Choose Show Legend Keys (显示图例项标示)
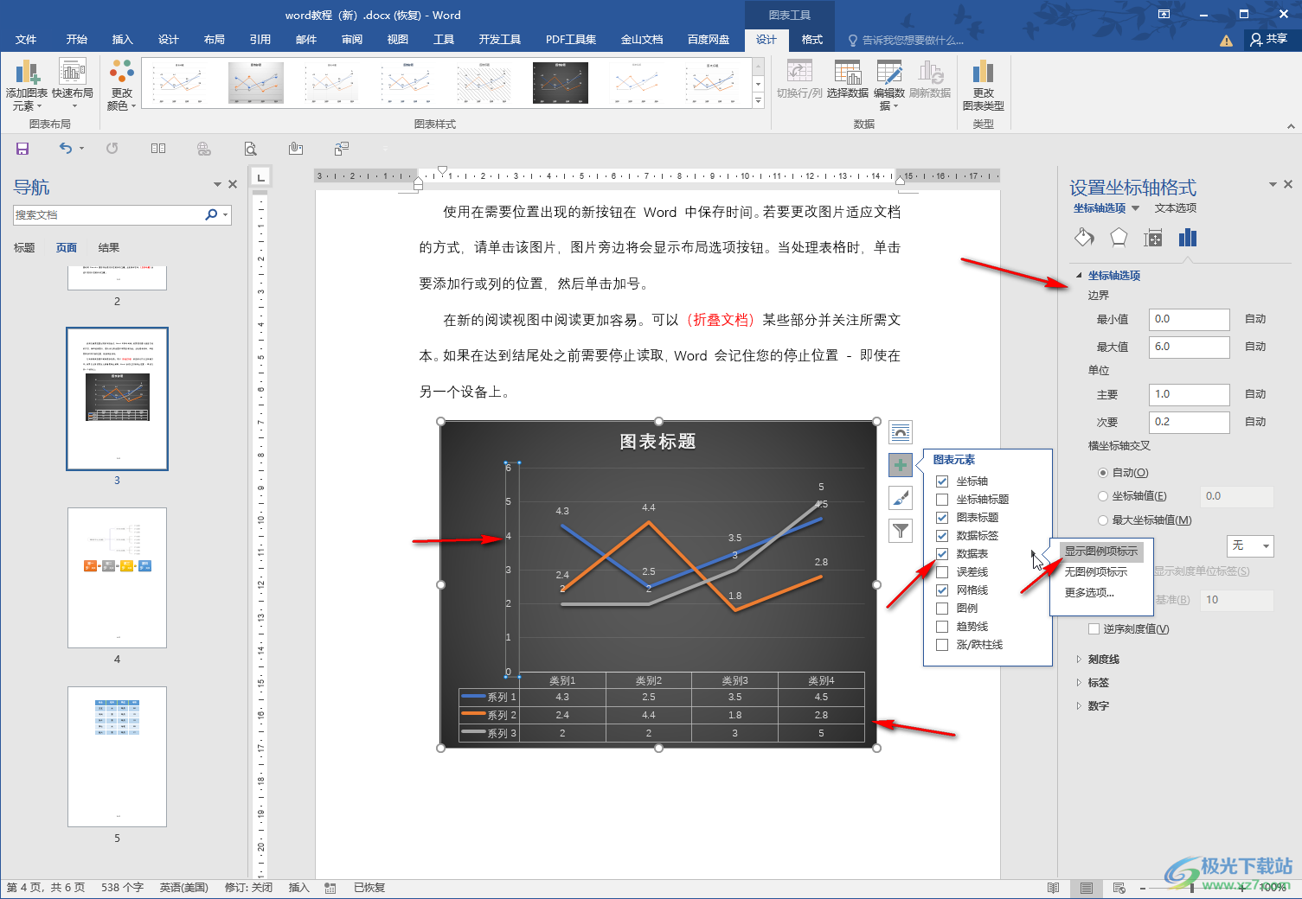The image size is (1302, 899). click(x=1101, y=552)
